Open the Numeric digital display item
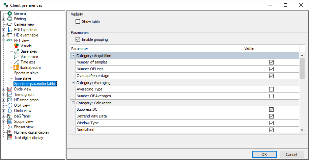 click(31, 132)
